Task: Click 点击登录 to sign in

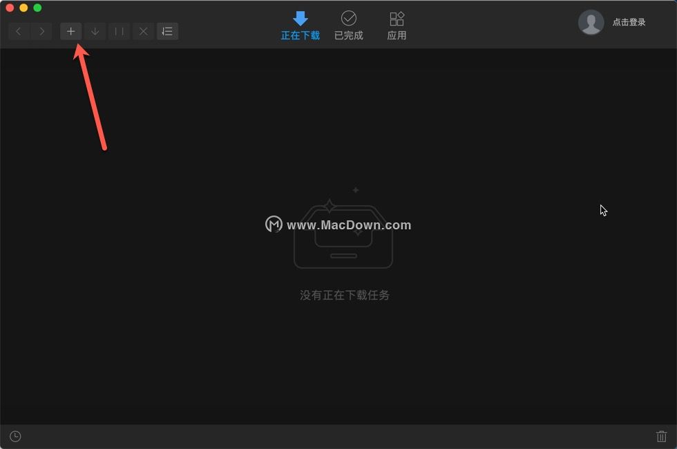Action: pos(629,22)
